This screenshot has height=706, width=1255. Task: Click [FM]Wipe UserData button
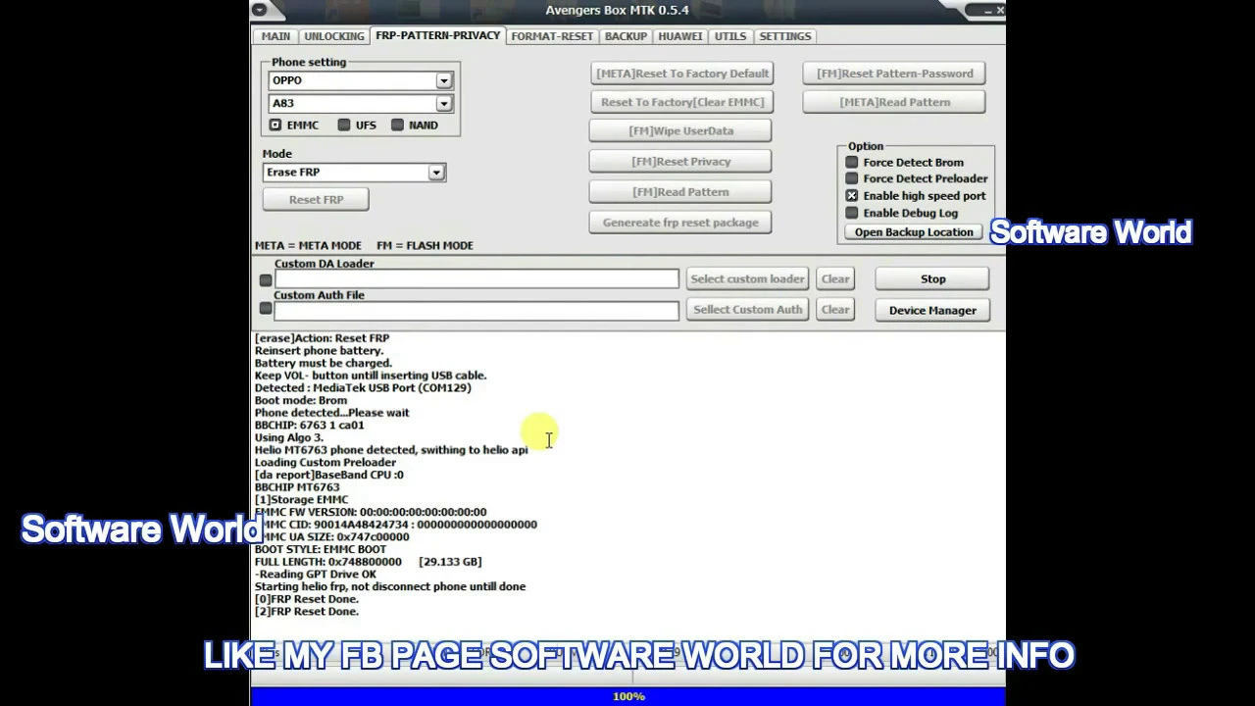tap(680, 130)
